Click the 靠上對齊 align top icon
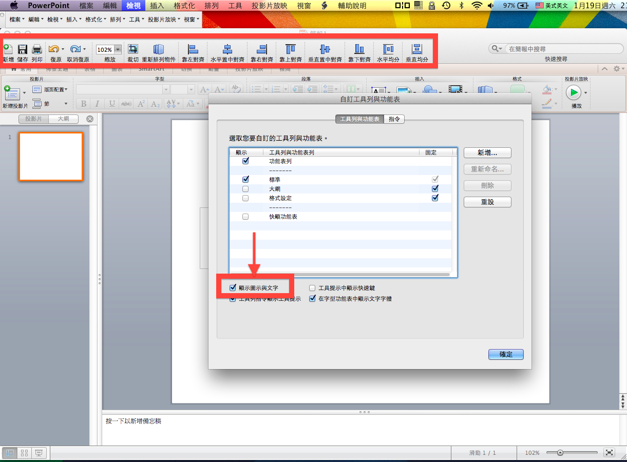 point(291,49)
